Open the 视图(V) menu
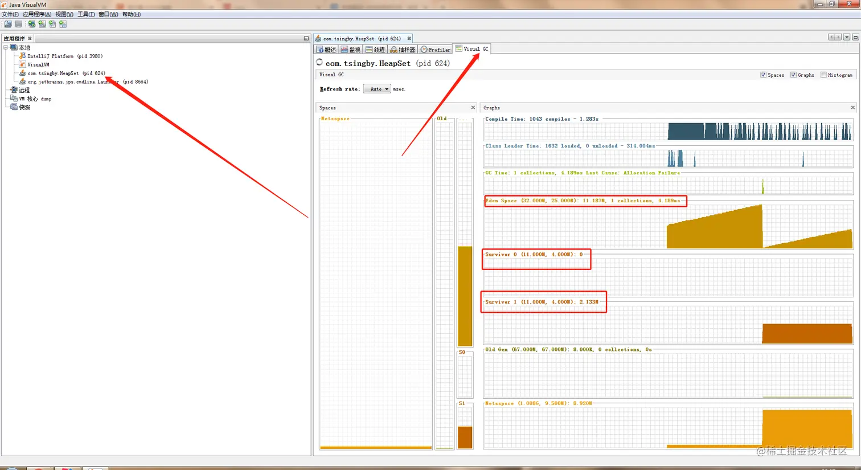The height and width of the screenshot is (470, 861). 64,14
